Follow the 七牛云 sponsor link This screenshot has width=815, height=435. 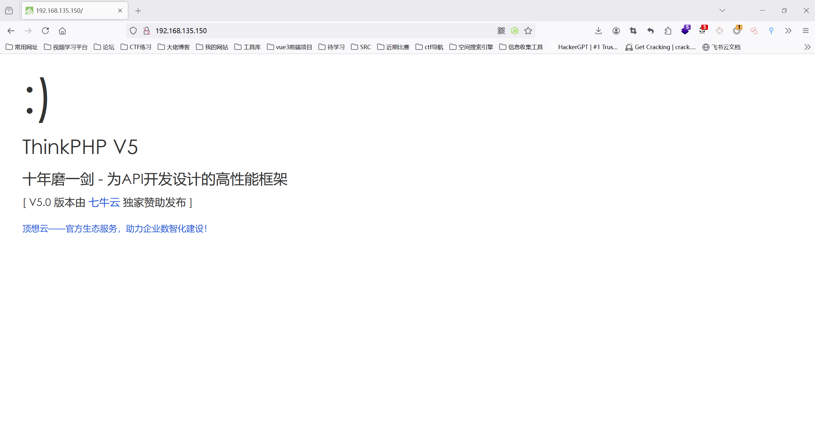[x=104, y=202]
